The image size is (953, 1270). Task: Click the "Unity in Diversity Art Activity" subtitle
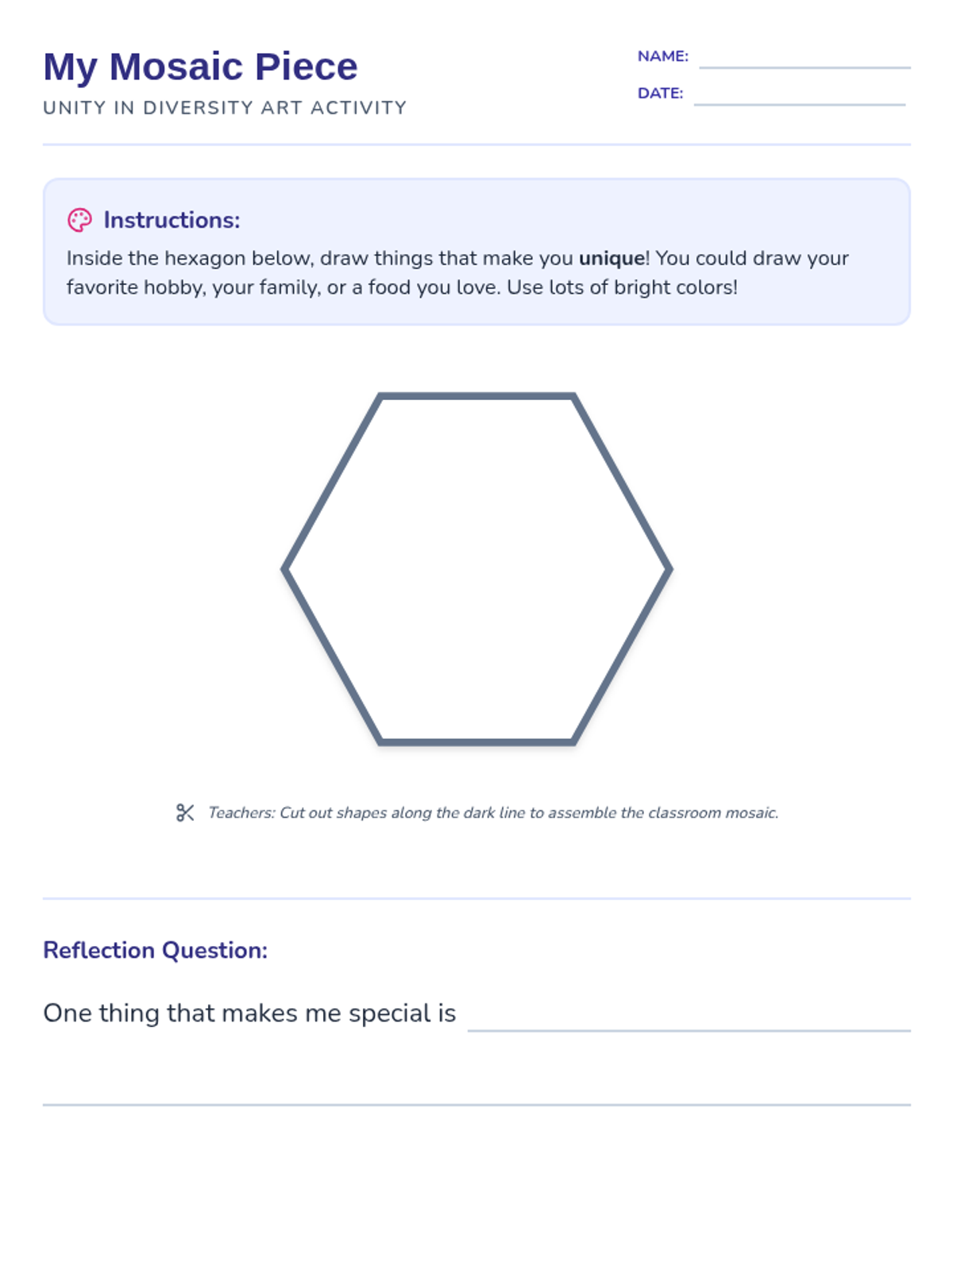pos(225,108)
